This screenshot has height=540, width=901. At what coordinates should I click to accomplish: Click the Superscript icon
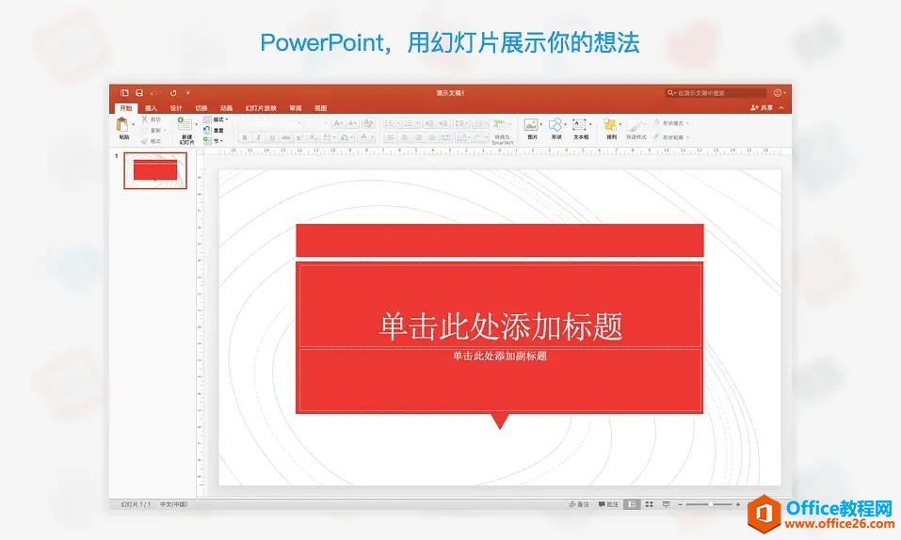298,138
